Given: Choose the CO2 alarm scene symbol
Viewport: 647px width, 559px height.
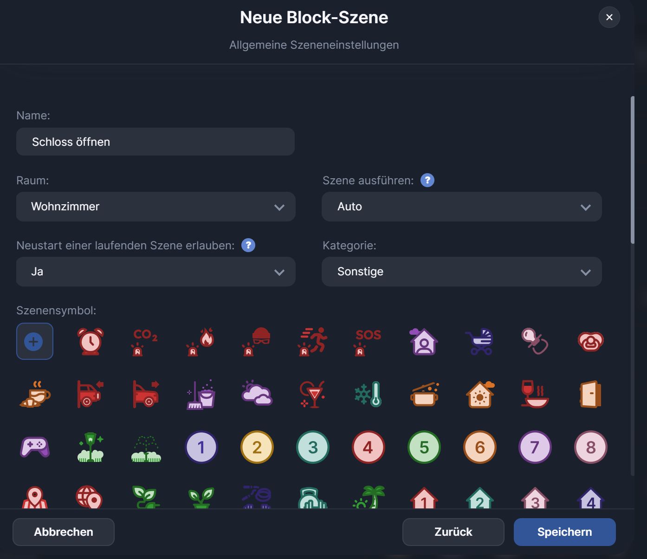Looking at the screenshot, I should (x=145, y=341).
